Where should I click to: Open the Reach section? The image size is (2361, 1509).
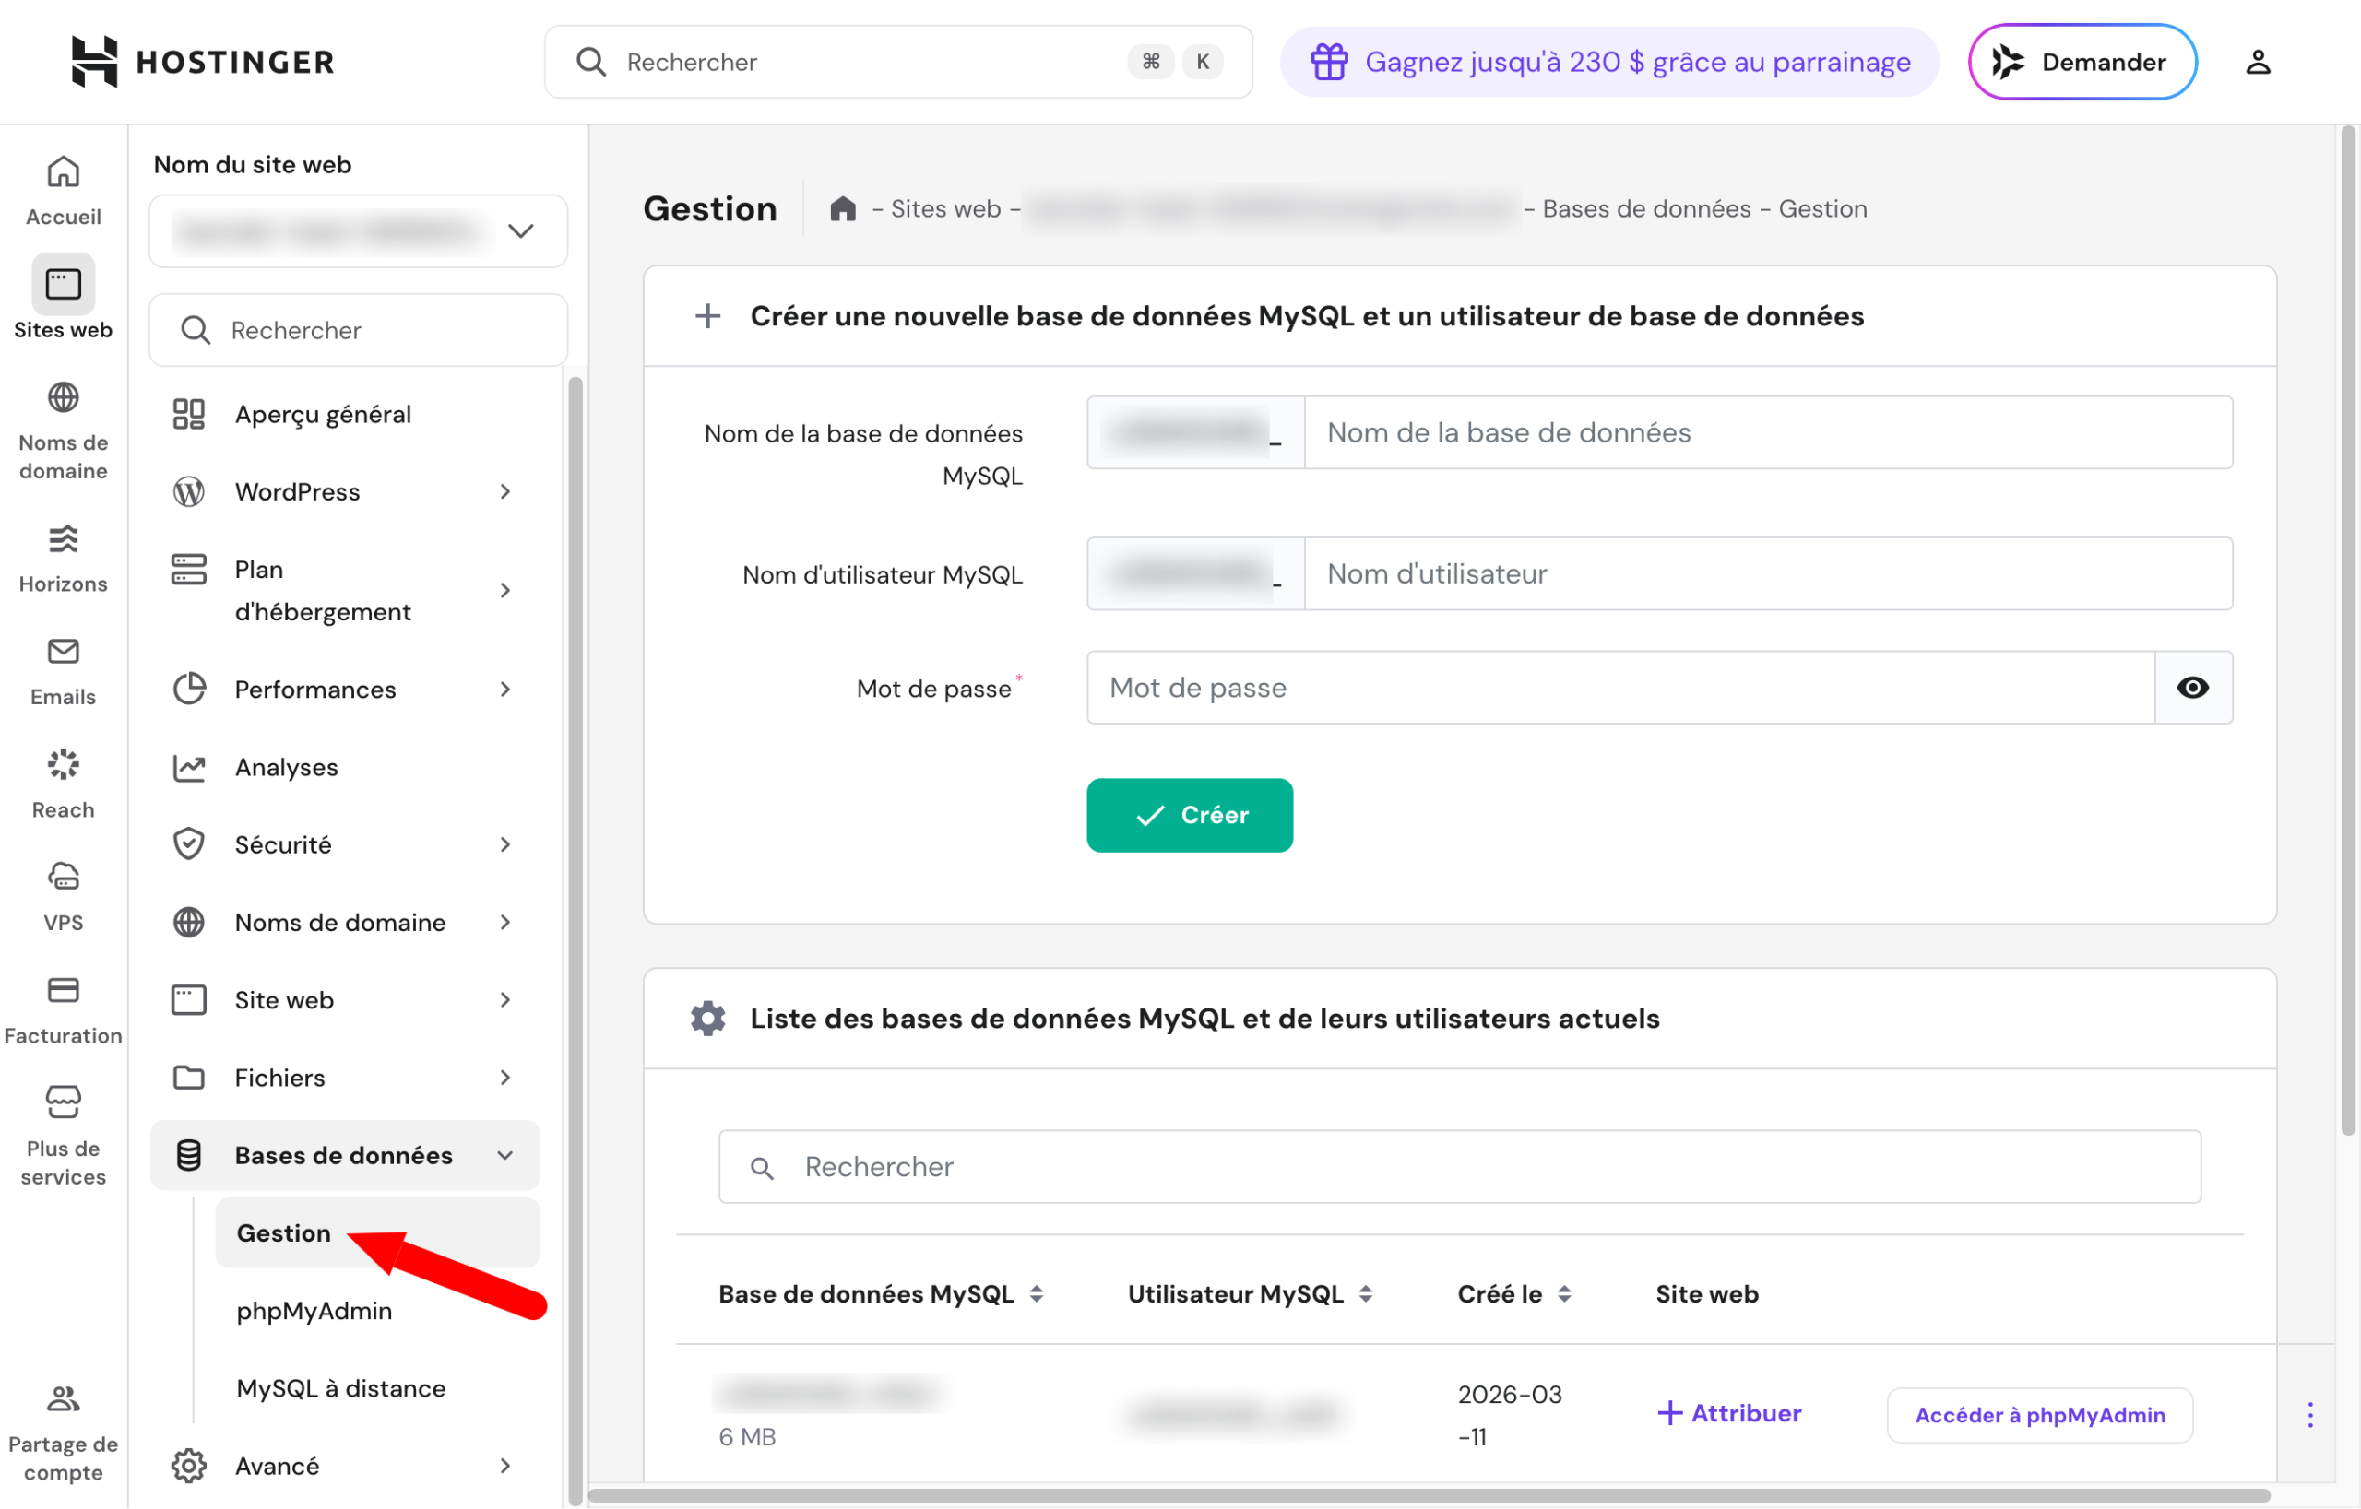click(63, 784)
